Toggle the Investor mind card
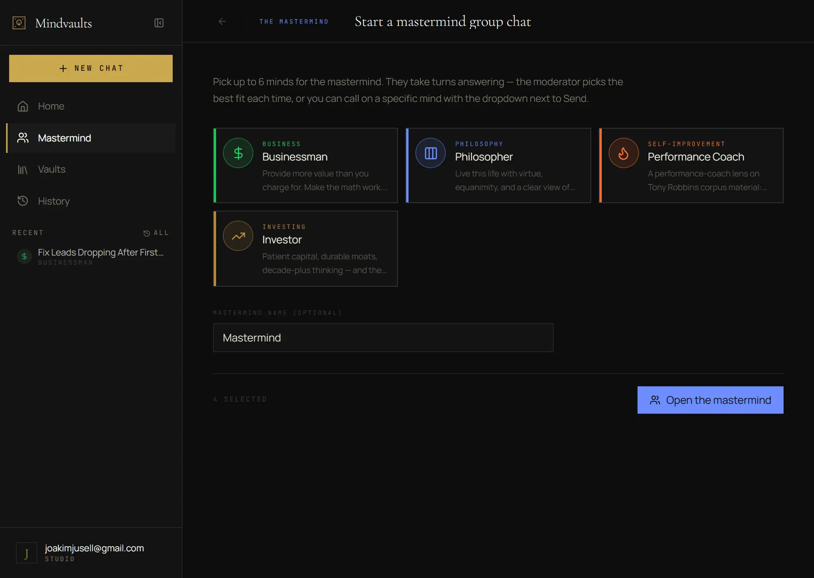The height and width of the screenshot is (578, 814). (306, 249)
